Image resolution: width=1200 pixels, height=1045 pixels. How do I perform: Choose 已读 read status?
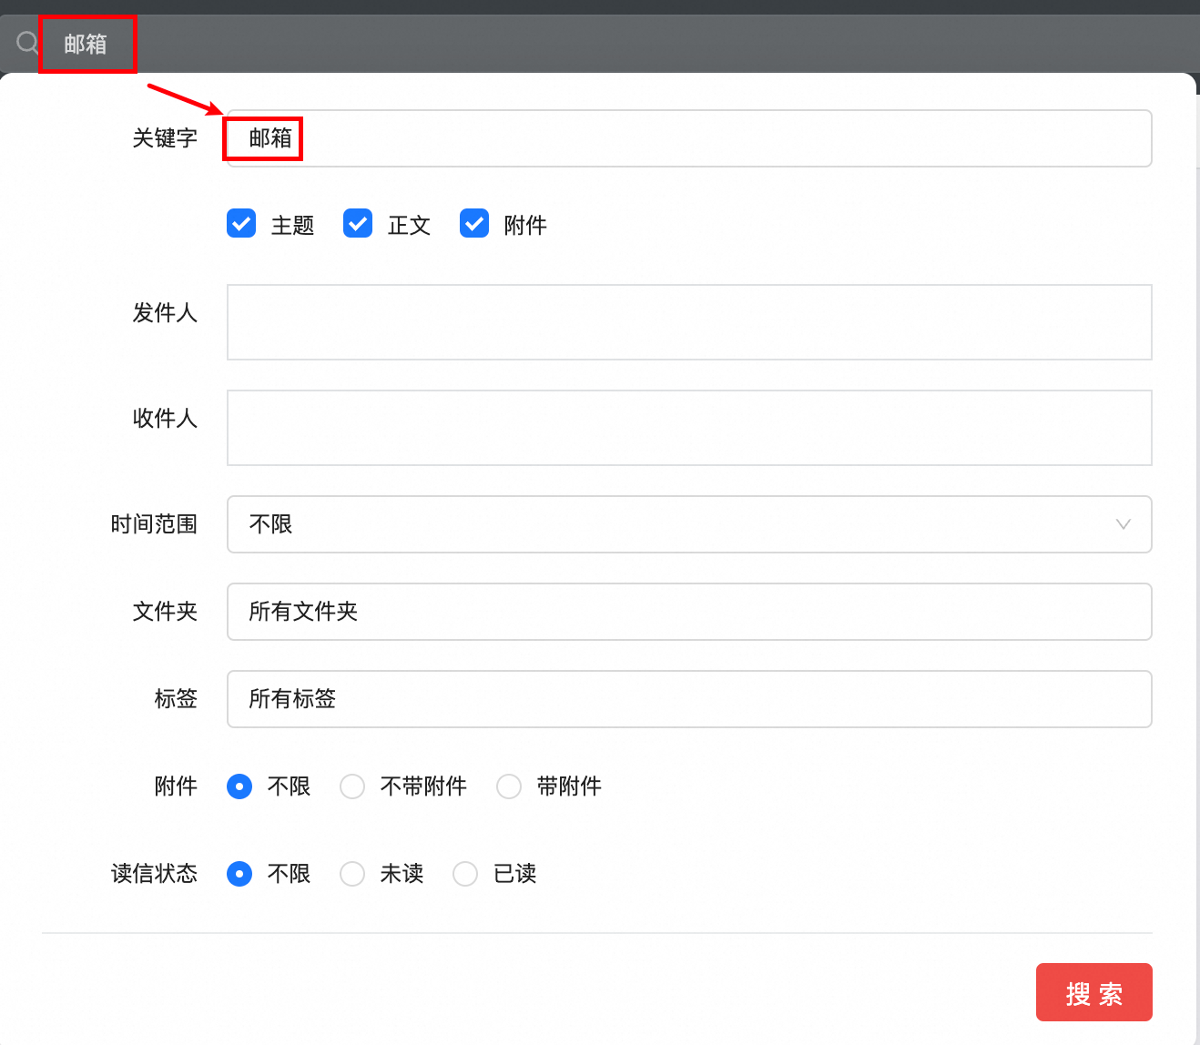465,873
